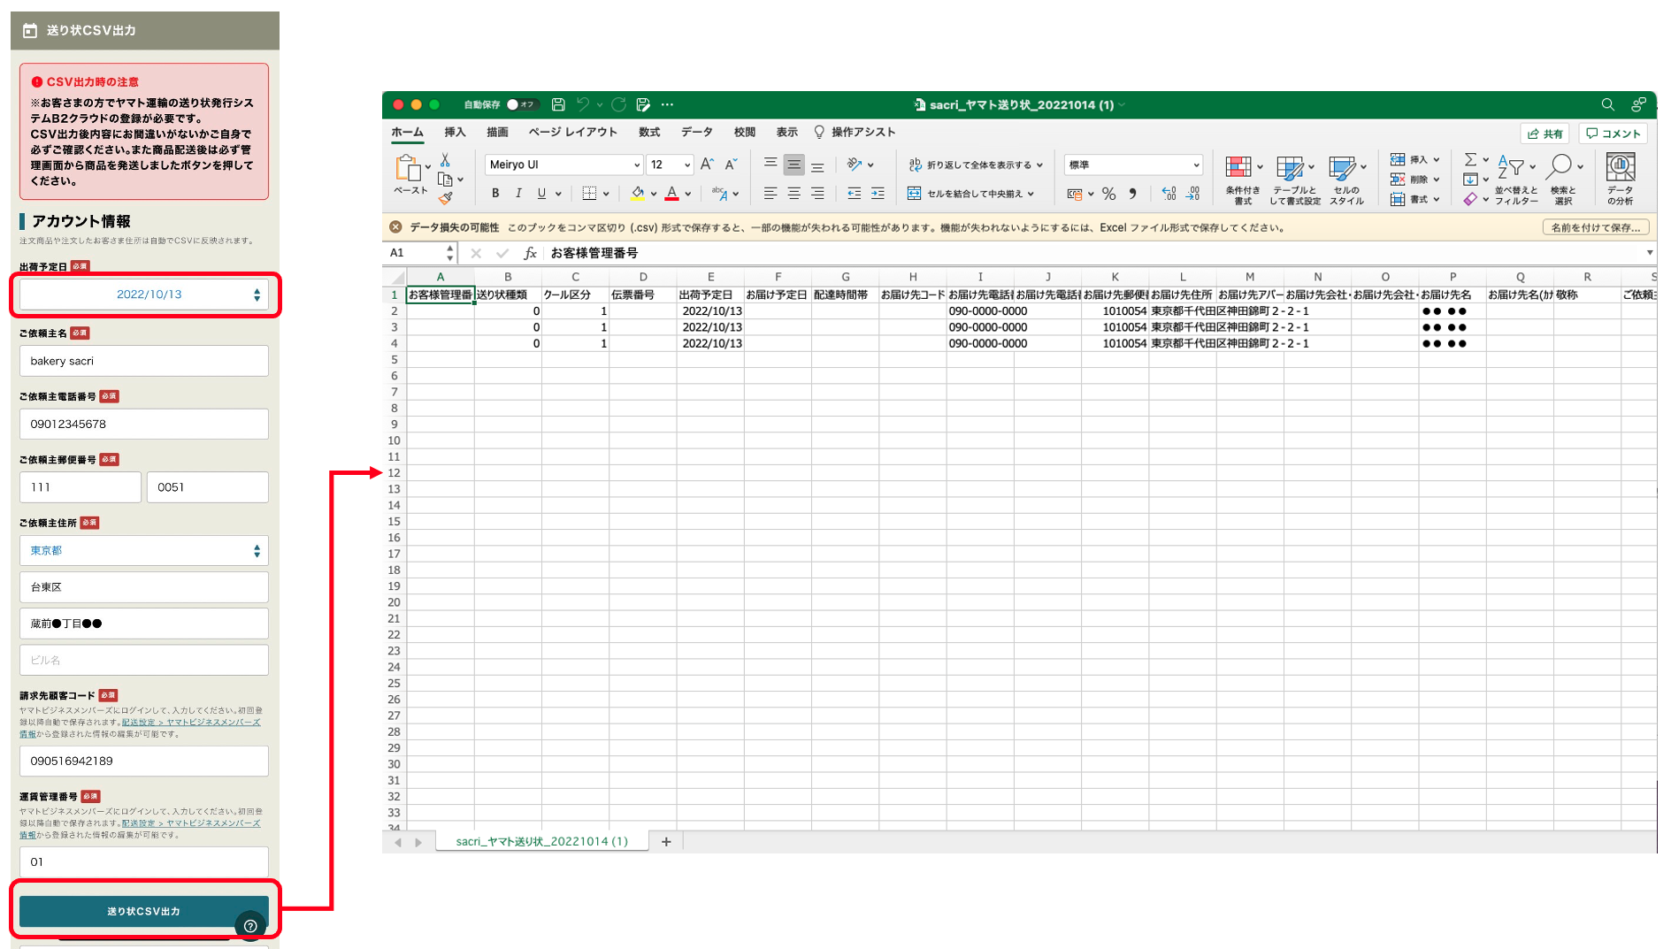Screen dimensions: 1671x949
Task: Click the AutoSum sigma icon
Action: pos(1470,159)
